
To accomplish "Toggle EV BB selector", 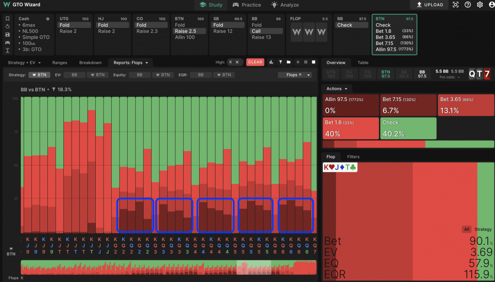I will (74, 75).
